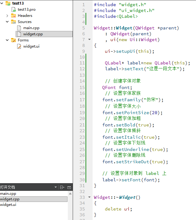Fold the destructor block at line 33

point(89,197)
